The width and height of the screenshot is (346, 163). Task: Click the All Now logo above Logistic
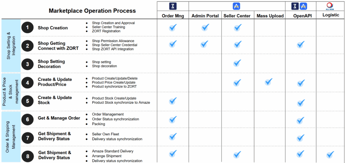330,6
